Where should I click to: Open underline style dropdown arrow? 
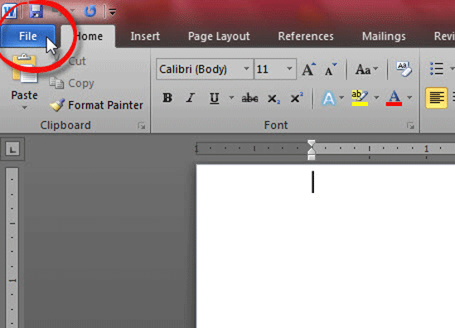(x=231, y=98)
